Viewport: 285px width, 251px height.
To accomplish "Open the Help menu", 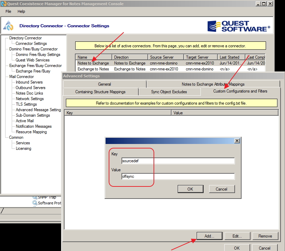I will click(21, 11).
